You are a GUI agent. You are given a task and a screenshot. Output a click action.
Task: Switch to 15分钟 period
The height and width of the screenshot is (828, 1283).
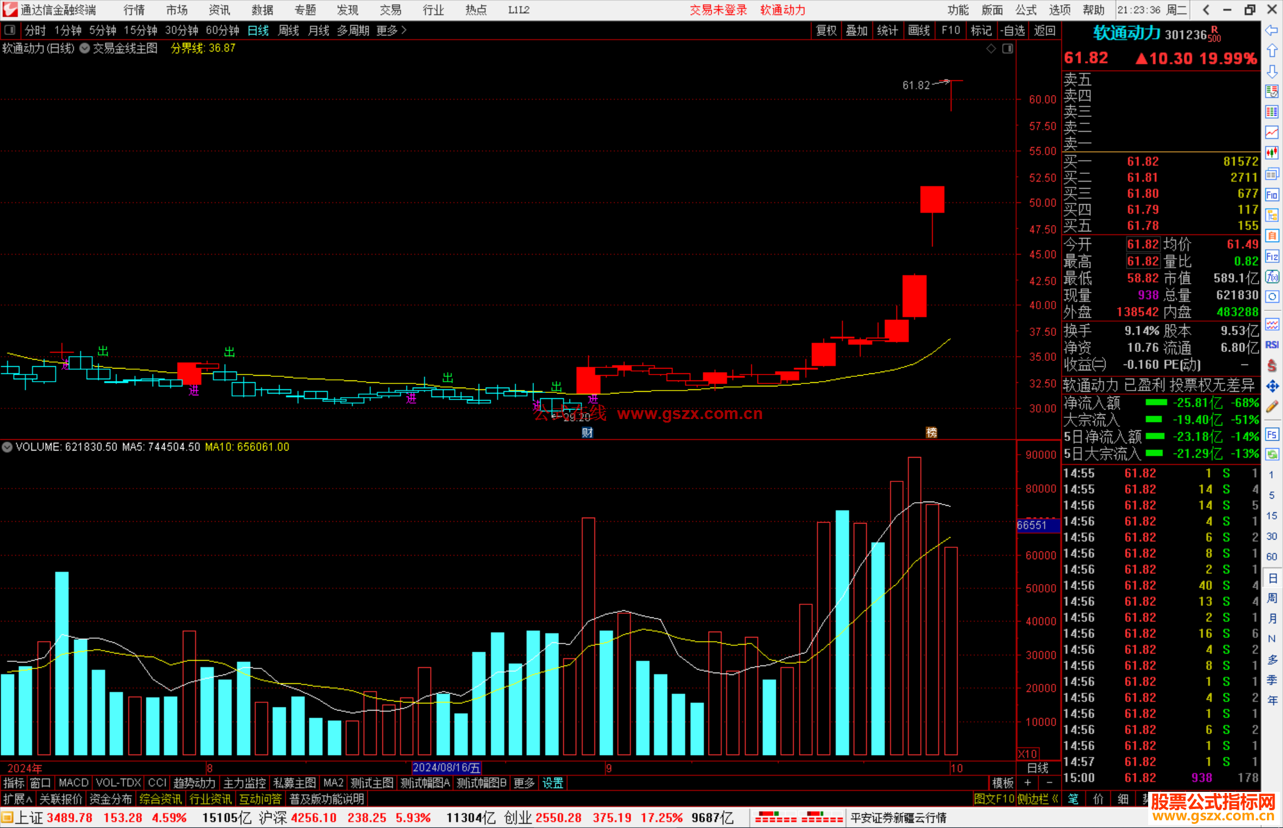141,30
